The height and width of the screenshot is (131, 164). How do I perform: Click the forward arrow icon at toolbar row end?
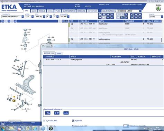click(x=140, y=15)
